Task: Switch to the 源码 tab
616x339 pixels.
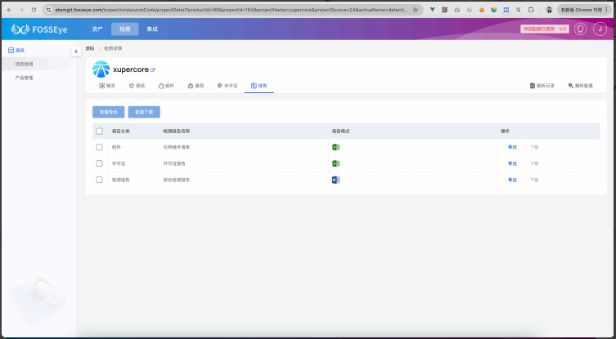Action: (137, 86)
